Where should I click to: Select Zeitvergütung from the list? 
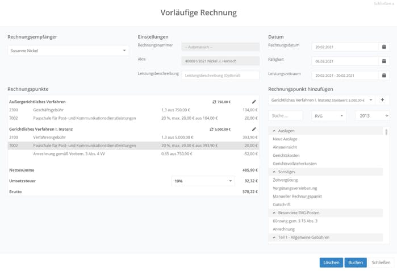[285, 180]
